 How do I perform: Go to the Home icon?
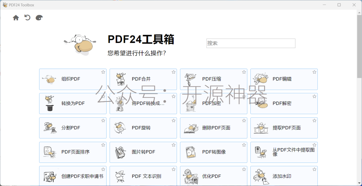tap(16, 18)
